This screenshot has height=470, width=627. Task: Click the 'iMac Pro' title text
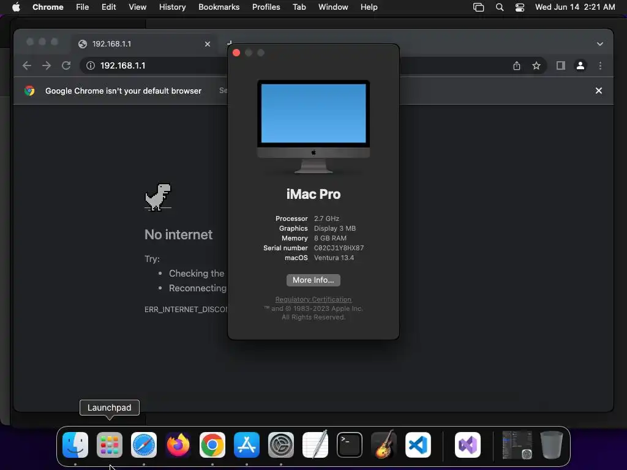tap(313, 194)
